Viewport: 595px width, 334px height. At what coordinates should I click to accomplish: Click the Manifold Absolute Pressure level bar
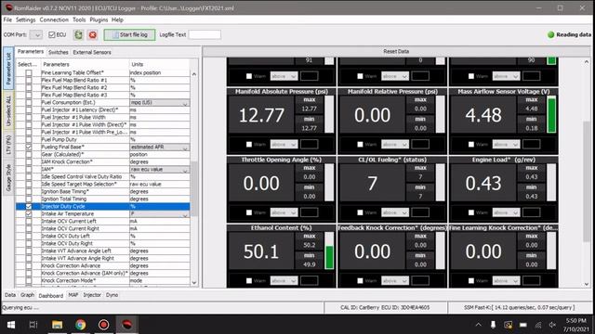tap(329, 114)
